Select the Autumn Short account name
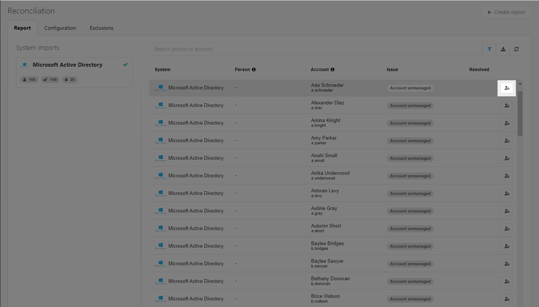 (x=326, y=226)
